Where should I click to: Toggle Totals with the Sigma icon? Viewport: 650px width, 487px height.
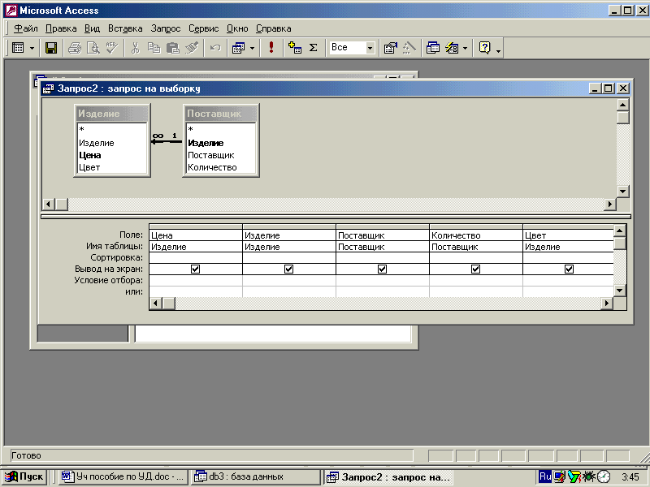pyautogui.click(x=314, y=48)
